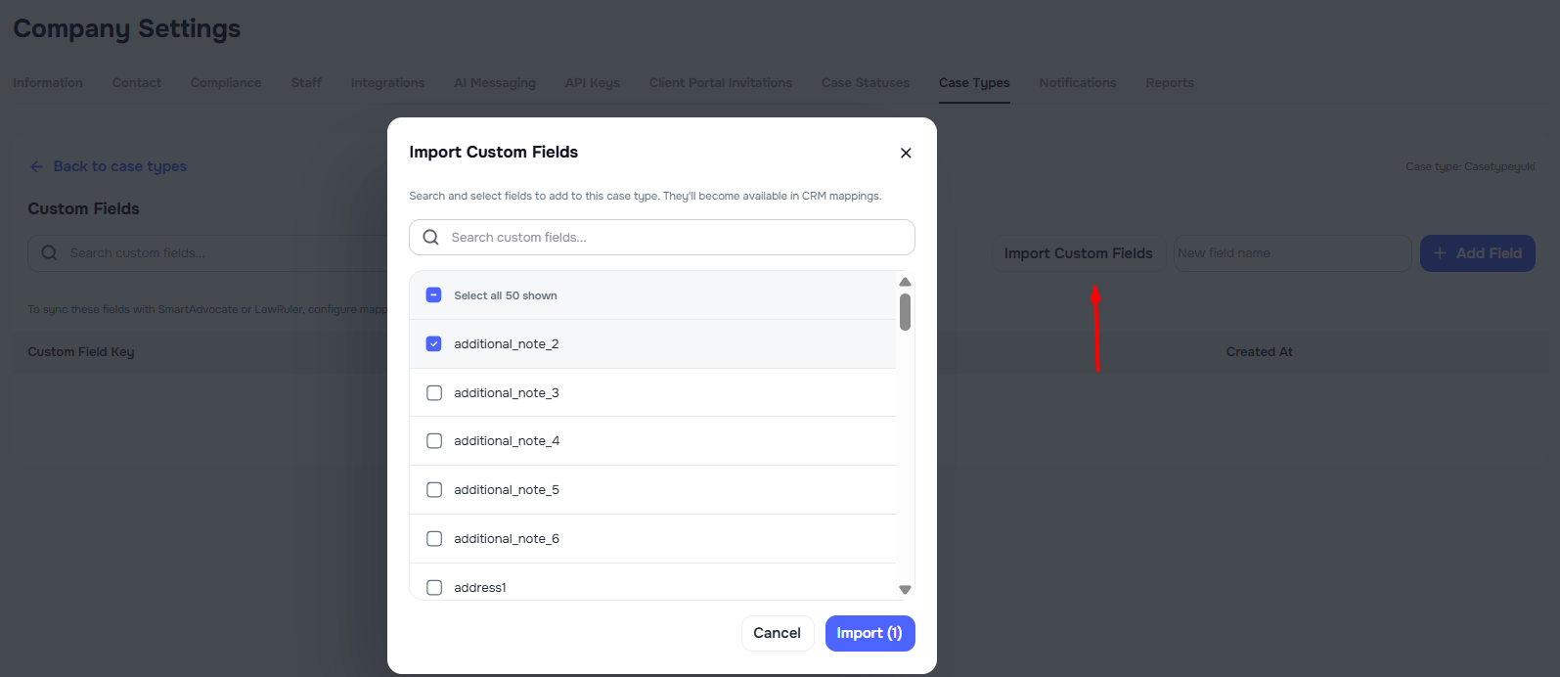Select the additional_note_4 checkbox
Viewport: 1560px width, 677px height.
[x=434, y=441]
